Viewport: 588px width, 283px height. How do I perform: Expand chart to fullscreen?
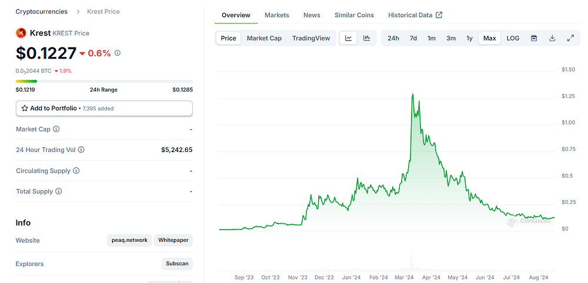[x=570, y=38]
